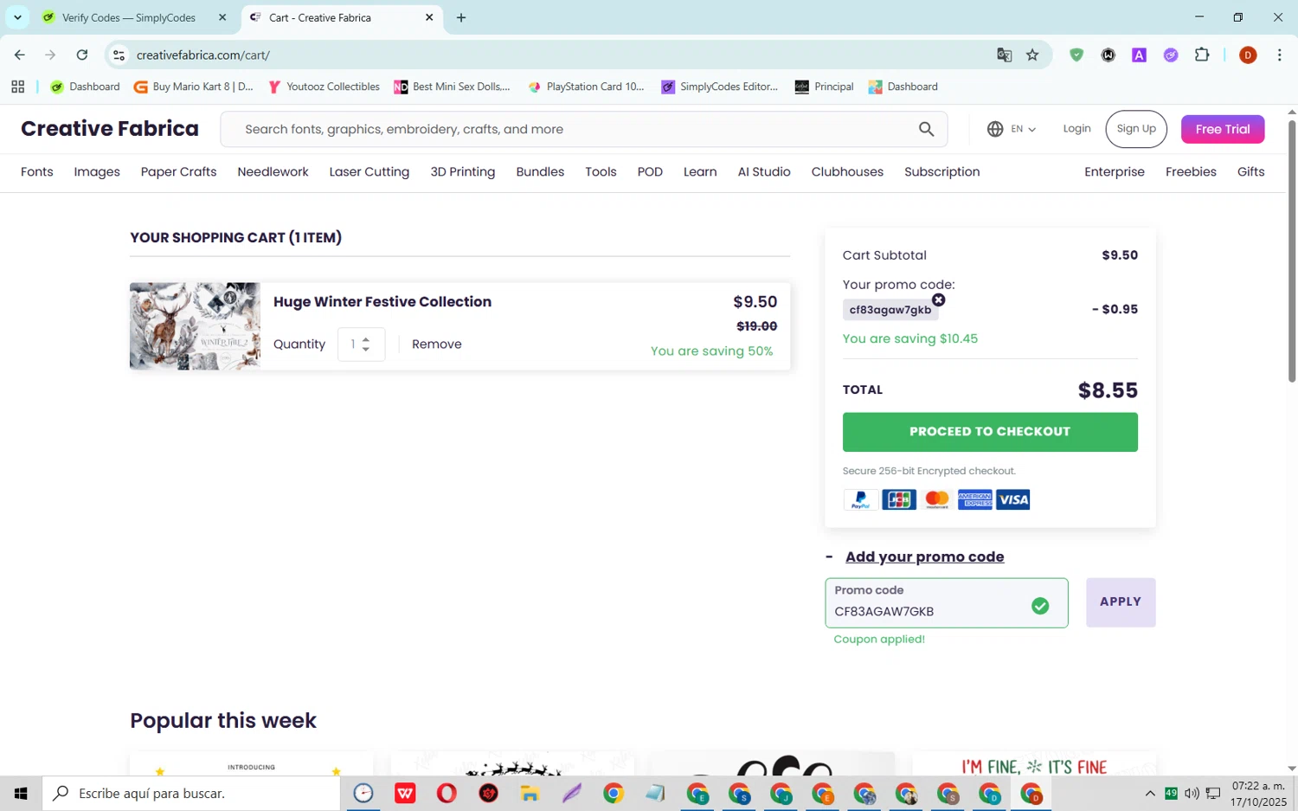Click the Creative Fabrica logo
This screenshot has width=1298, height=811.
click(110, 129)
